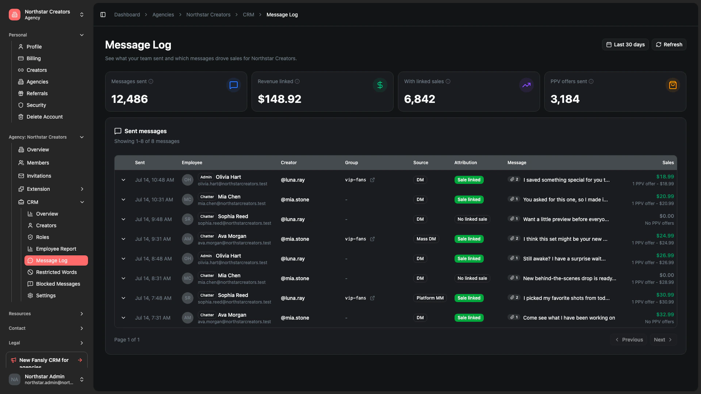Open vip-fans external link in Sophia Reed 7:48 row

pos(372,298)
